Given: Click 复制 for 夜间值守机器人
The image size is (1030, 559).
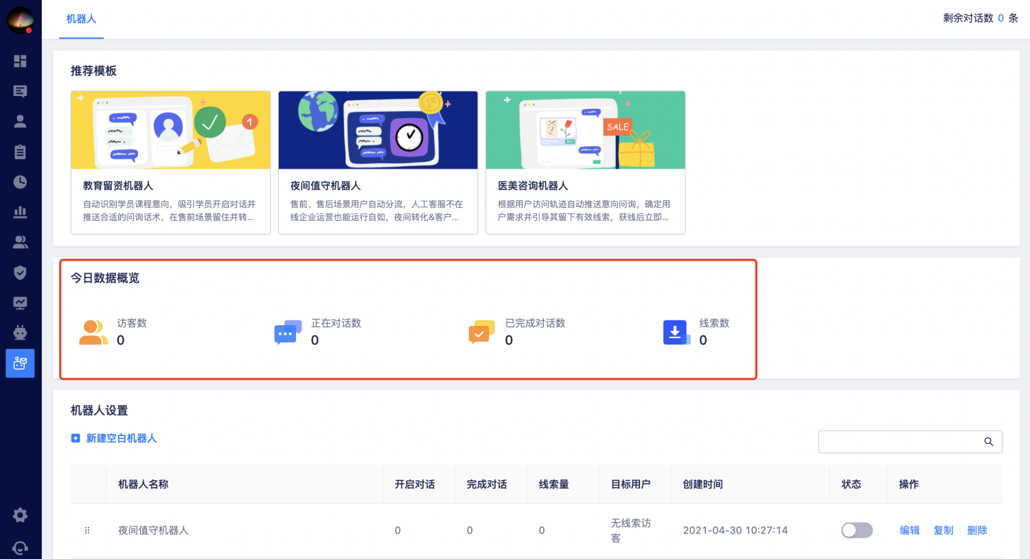Looking at the screenshot, I should pyautogui.click(x=943, y=530).
